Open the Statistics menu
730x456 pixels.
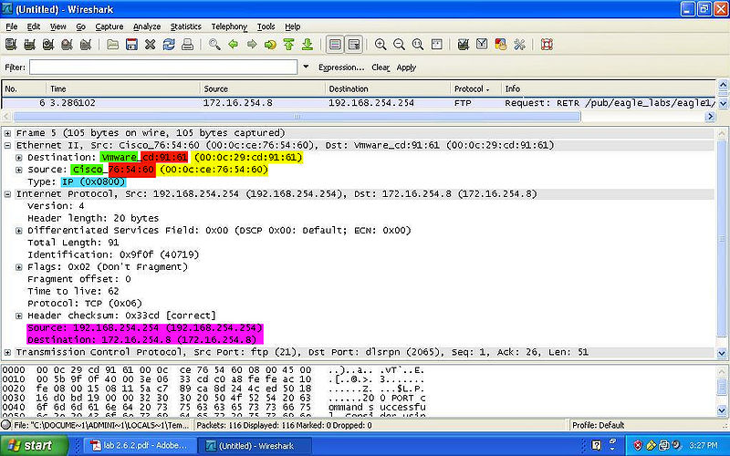pyautogui.click(x=186, y=26)
